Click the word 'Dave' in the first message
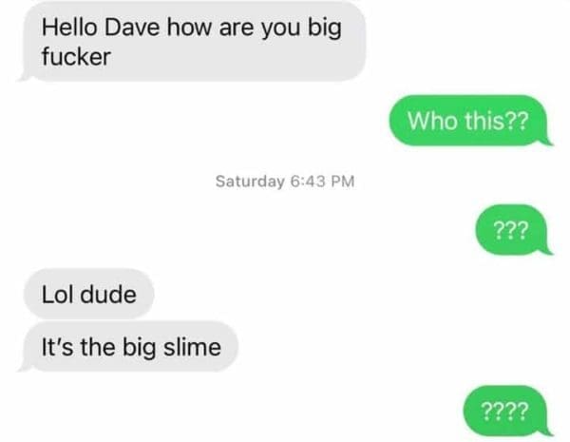Screen dimensions: 570x442 pyautogui.click(x=132, y=28)
